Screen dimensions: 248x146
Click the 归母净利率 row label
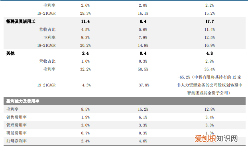point(17,141)
